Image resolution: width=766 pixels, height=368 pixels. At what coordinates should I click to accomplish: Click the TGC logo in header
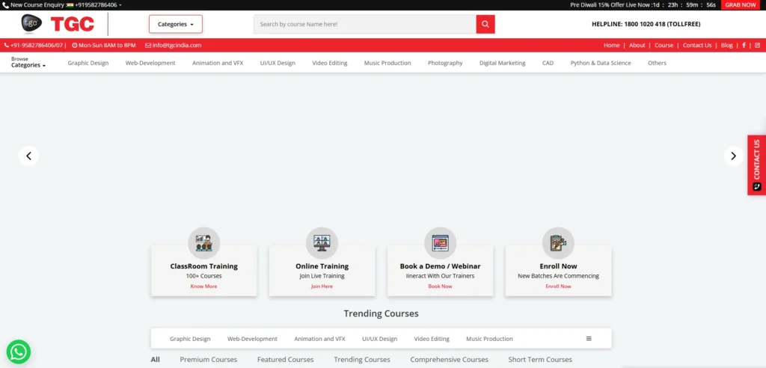(x=58, y=24)
